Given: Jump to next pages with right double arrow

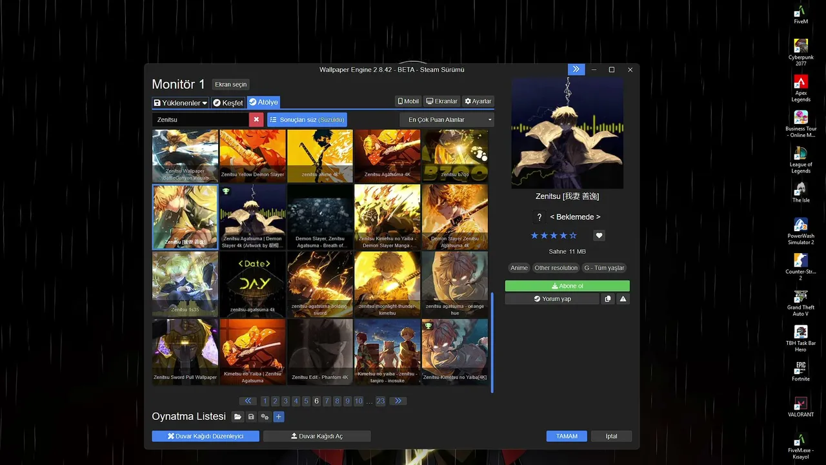Looking at the screenshot, I should (398, 401).
